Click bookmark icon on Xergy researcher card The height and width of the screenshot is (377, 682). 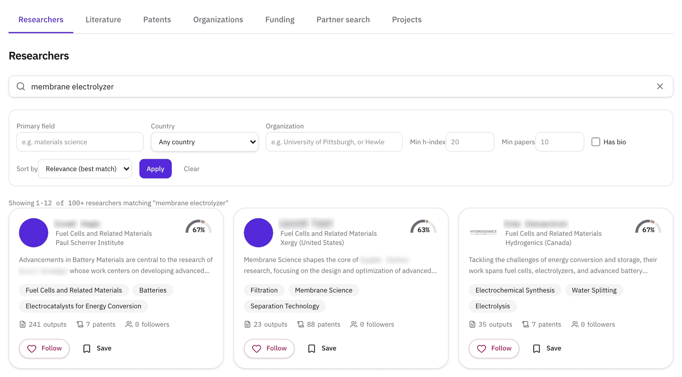[312, 348]
